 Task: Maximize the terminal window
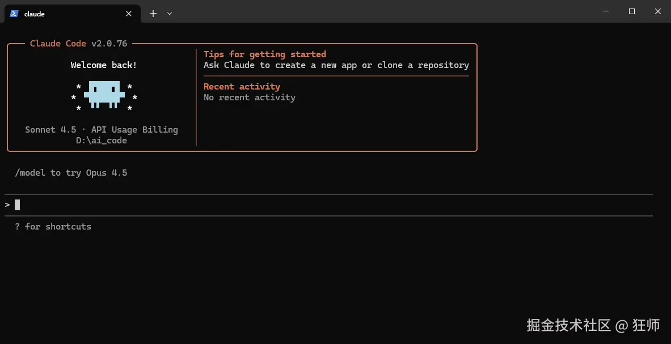click(x=632, y=11)
